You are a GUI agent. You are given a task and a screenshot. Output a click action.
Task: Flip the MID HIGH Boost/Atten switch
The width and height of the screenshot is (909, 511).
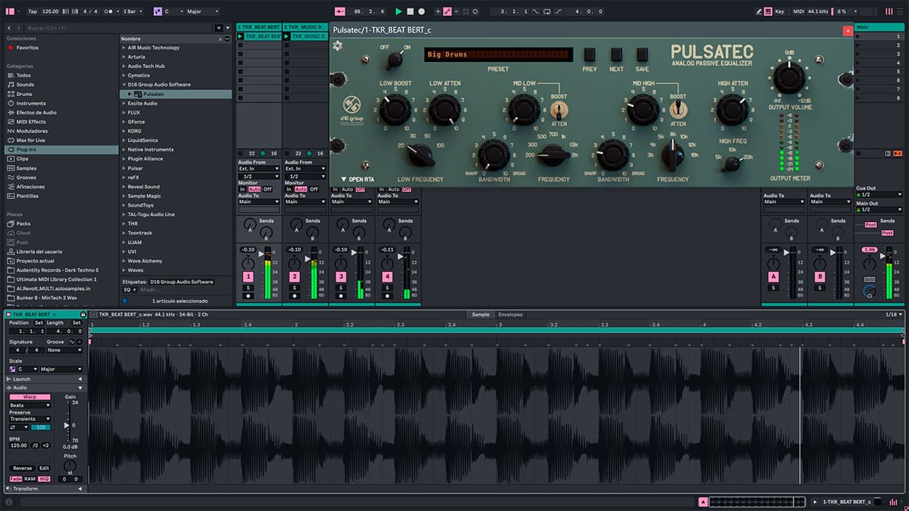point(678,110)
